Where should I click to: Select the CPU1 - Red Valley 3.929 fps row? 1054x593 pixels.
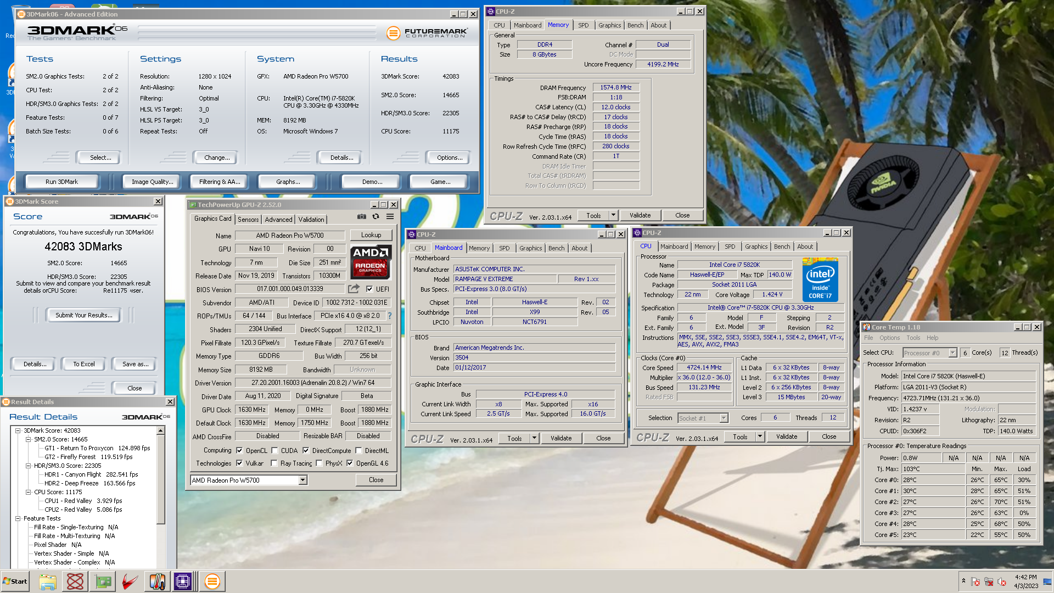point(83,501)
